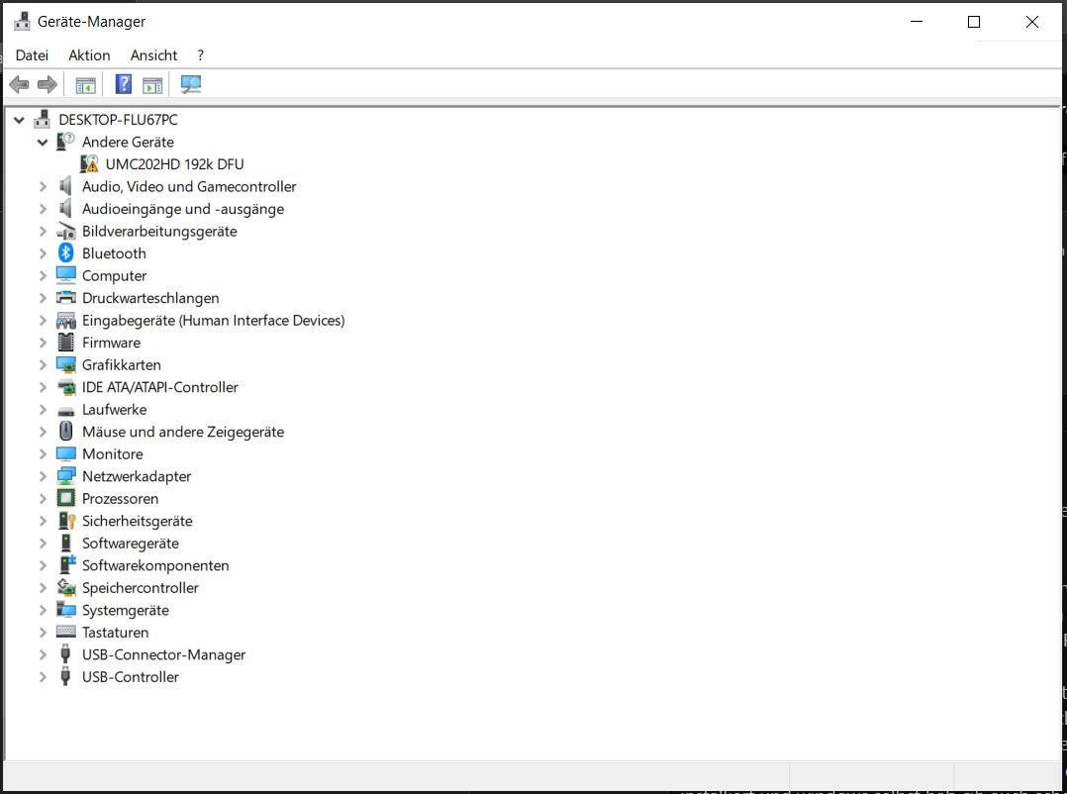This screenshot has height=794, width=1067.
Task: Click the Druckwarteschlangen printer icon
Action: [66, 298]
